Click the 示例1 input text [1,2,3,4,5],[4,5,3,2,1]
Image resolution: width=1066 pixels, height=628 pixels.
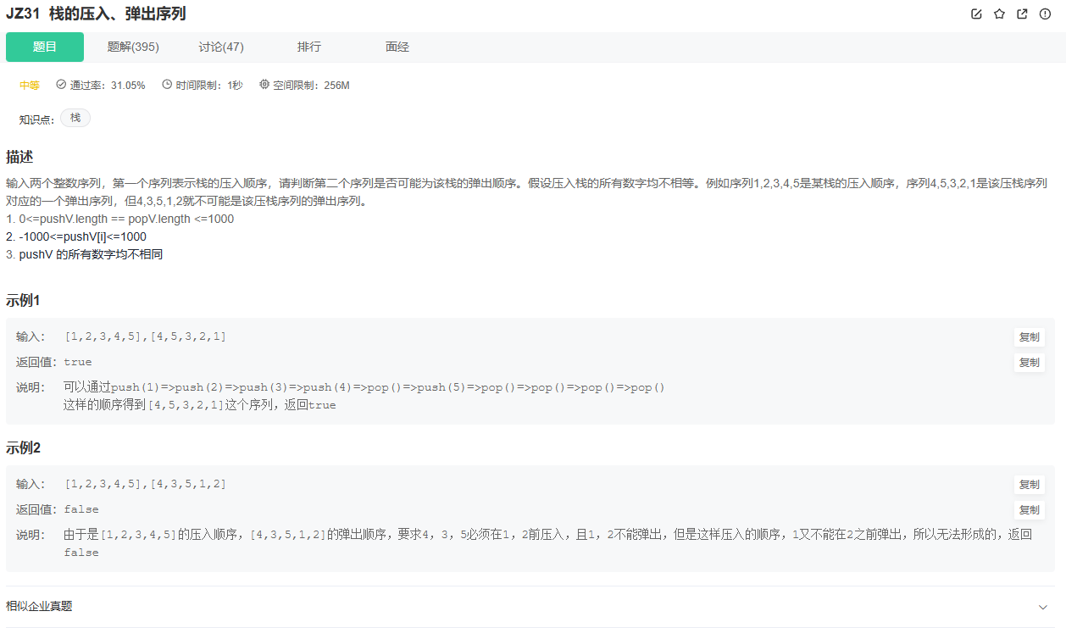[145, 336]
